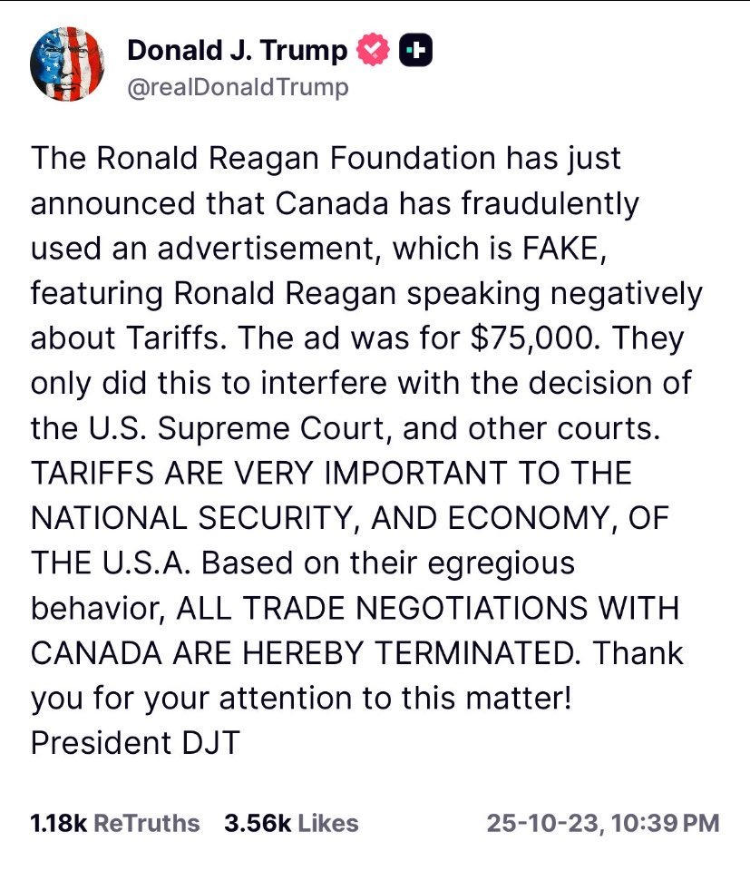Click the "Based on their egregious" text

pyautogui.click(x=388, y=562)
